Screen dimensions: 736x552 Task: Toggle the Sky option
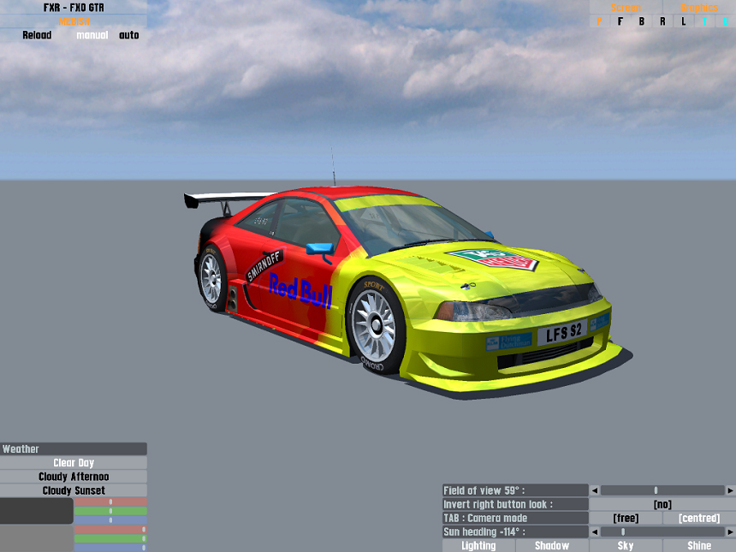coord(626,546)
